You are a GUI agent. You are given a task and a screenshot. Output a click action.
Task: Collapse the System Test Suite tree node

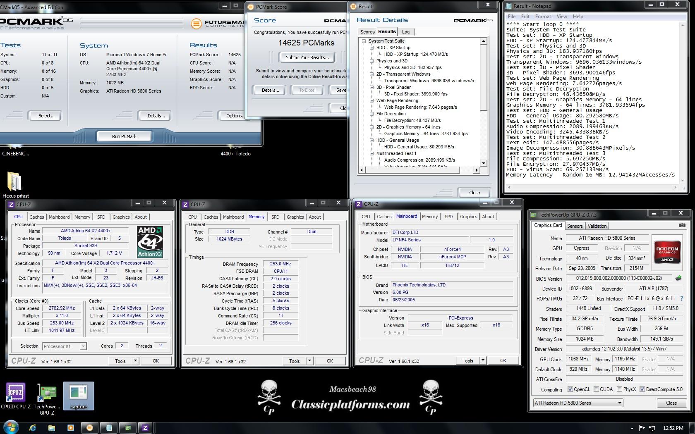coord(364,41)
